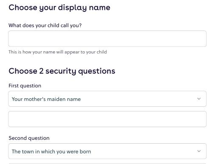Viewport: 212px width, 164px height.
Task: Click the 'First question' label
Action: pyautogui.click(x=25, y=86)
